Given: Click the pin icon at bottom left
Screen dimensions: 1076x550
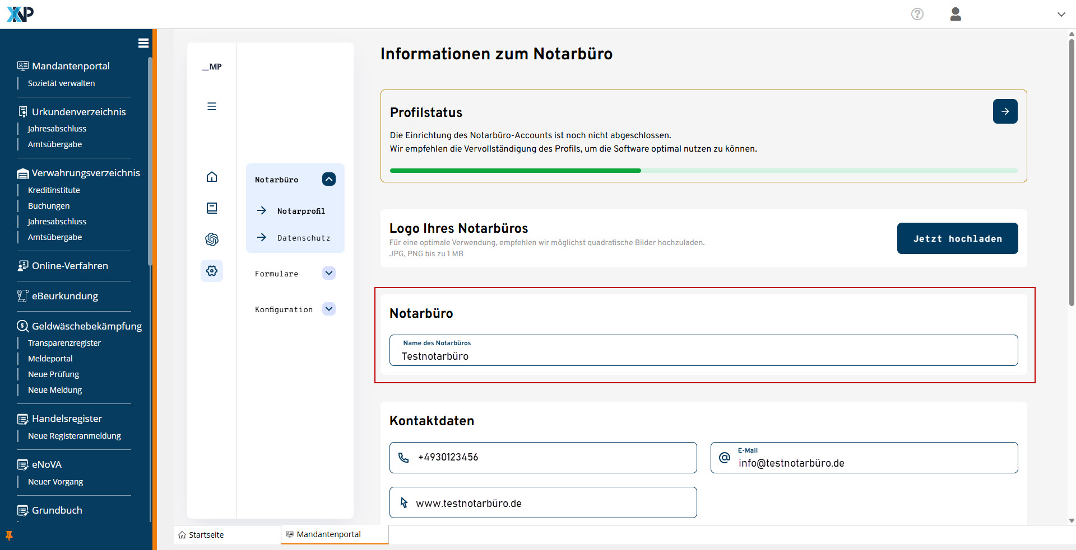Looking at the screenshot, I should click(9, 535).
